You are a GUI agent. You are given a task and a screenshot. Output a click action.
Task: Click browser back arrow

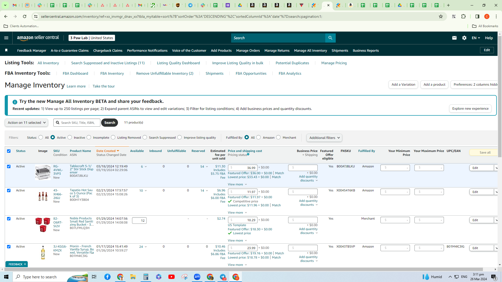pyautogui.click(x=6, y=16)
